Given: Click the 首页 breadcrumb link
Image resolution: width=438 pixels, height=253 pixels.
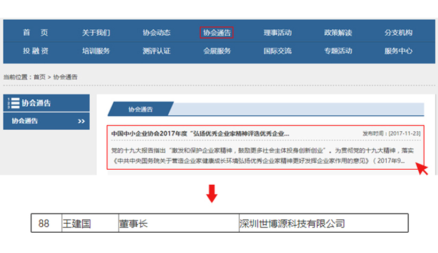Looking at the screenshot, I should click(x=40, y=77).
